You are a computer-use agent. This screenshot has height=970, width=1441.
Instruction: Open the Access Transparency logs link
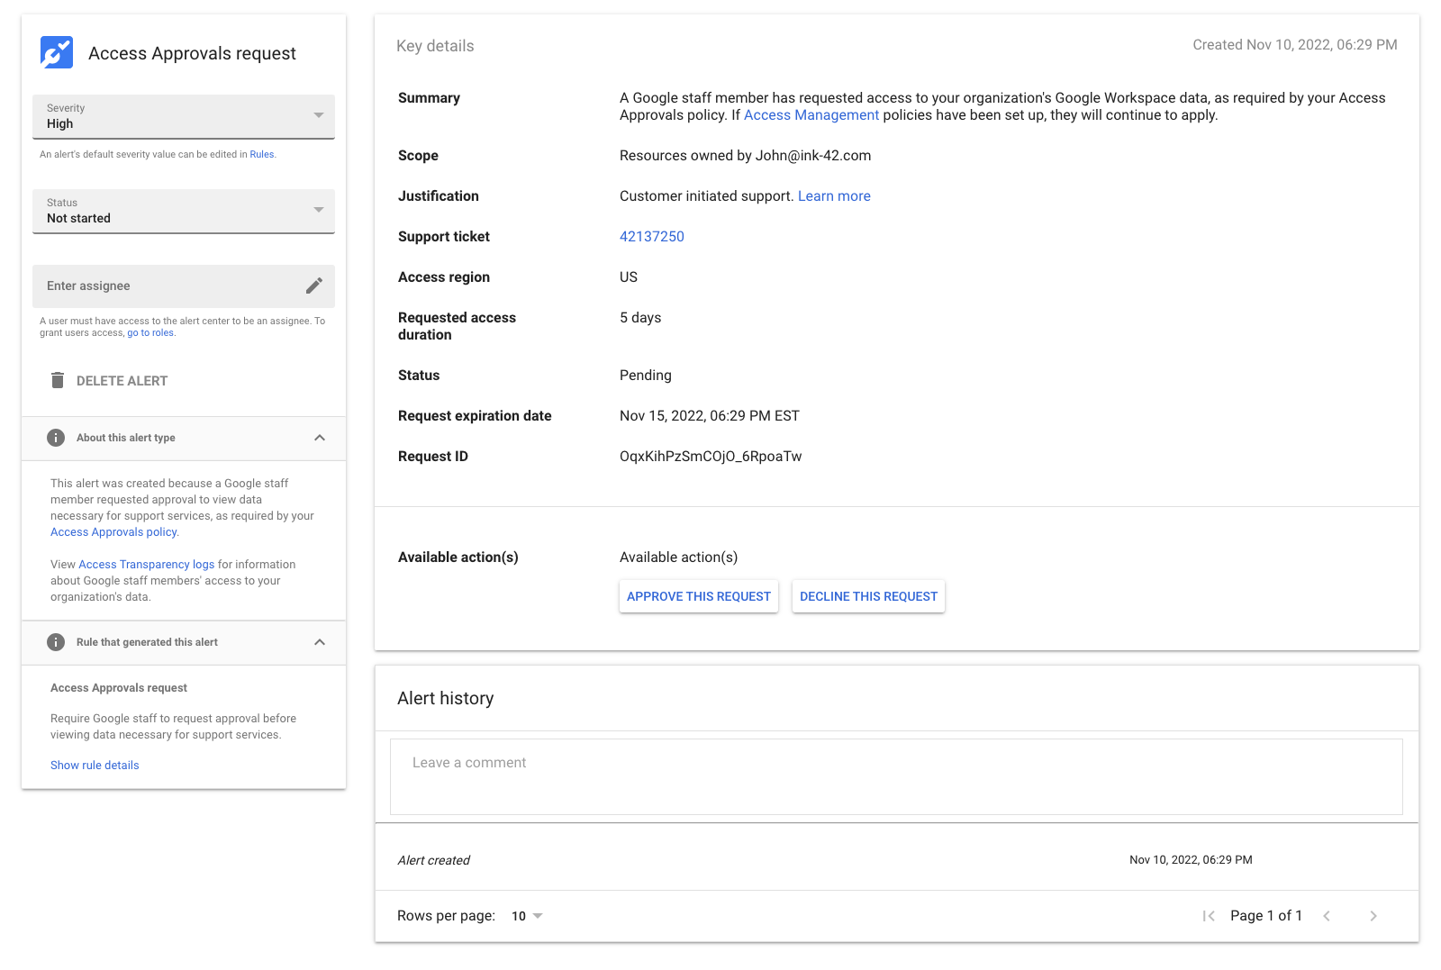(x=146, y=565)
